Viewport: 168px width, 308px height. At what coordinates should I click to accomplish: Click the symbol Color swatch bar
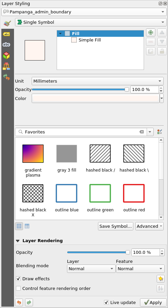click(x=96, y=98)
